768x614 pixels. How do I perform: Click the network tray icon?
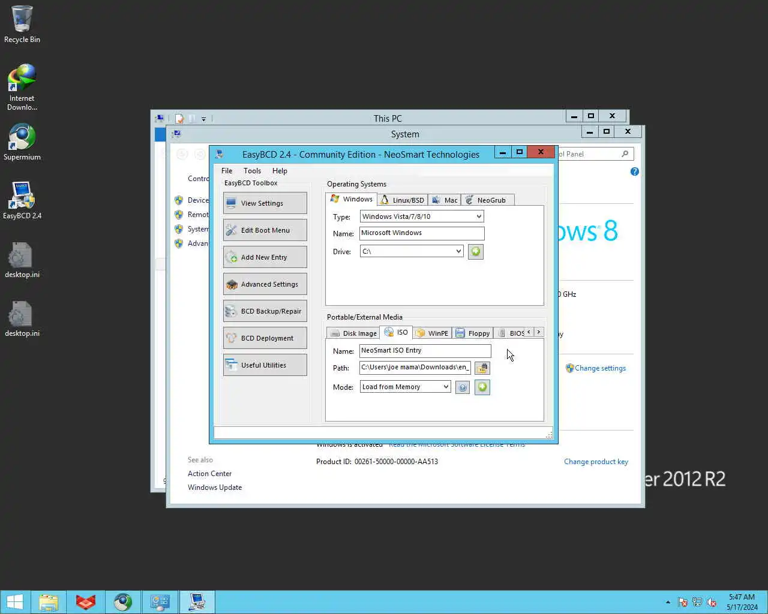697,602
